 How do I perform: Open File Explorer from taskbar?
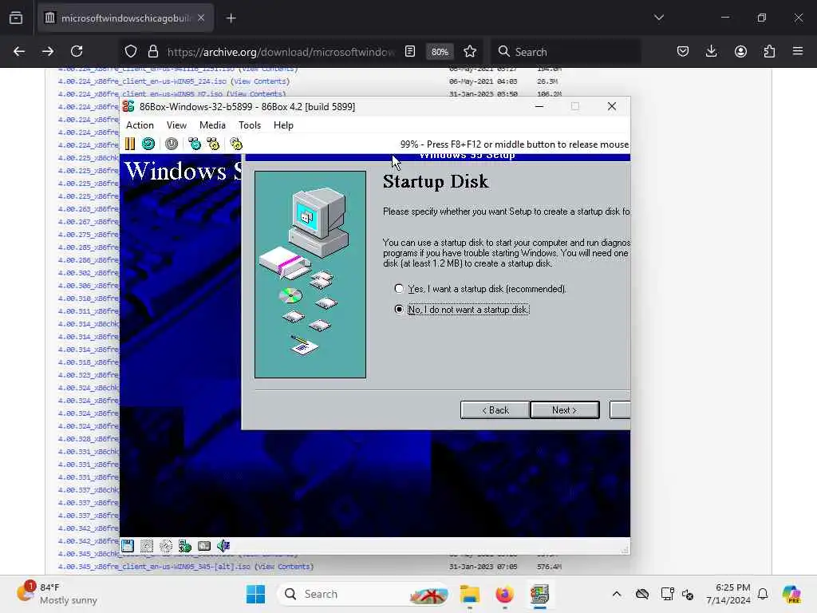click(x=470, y=594)
